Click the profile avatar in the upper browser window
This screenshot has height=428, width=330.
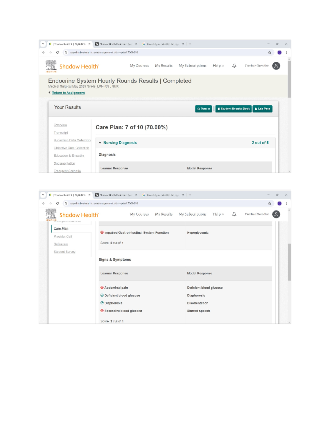(x=276, y=66)
